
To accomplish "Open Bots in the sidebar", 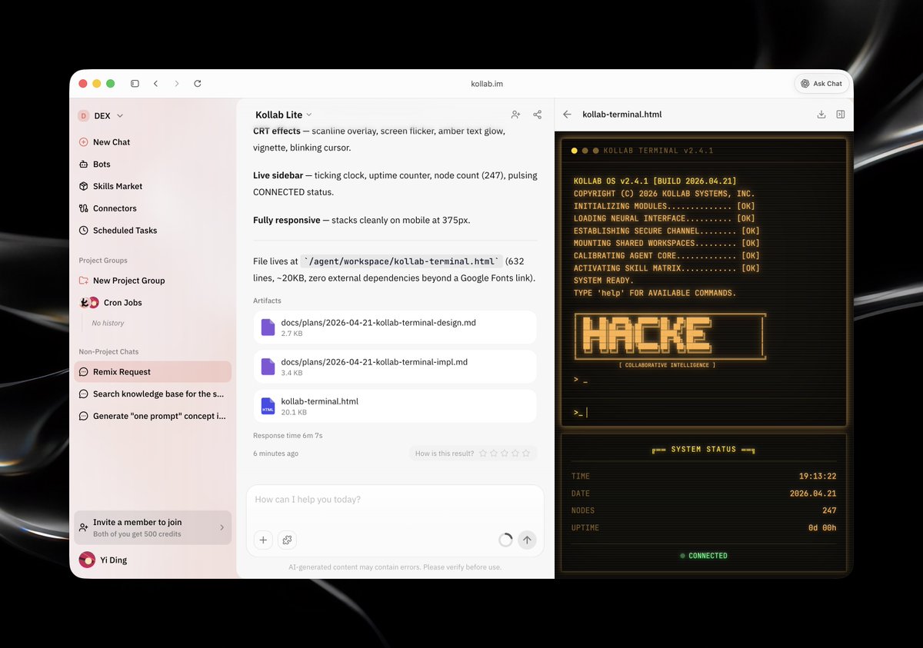I will [x=95, y=164].
